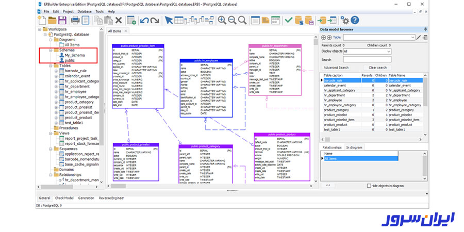Screen dimensions: 464x232
Task: Click the Forward arrow in Data model browser
Action: point(329,38)
